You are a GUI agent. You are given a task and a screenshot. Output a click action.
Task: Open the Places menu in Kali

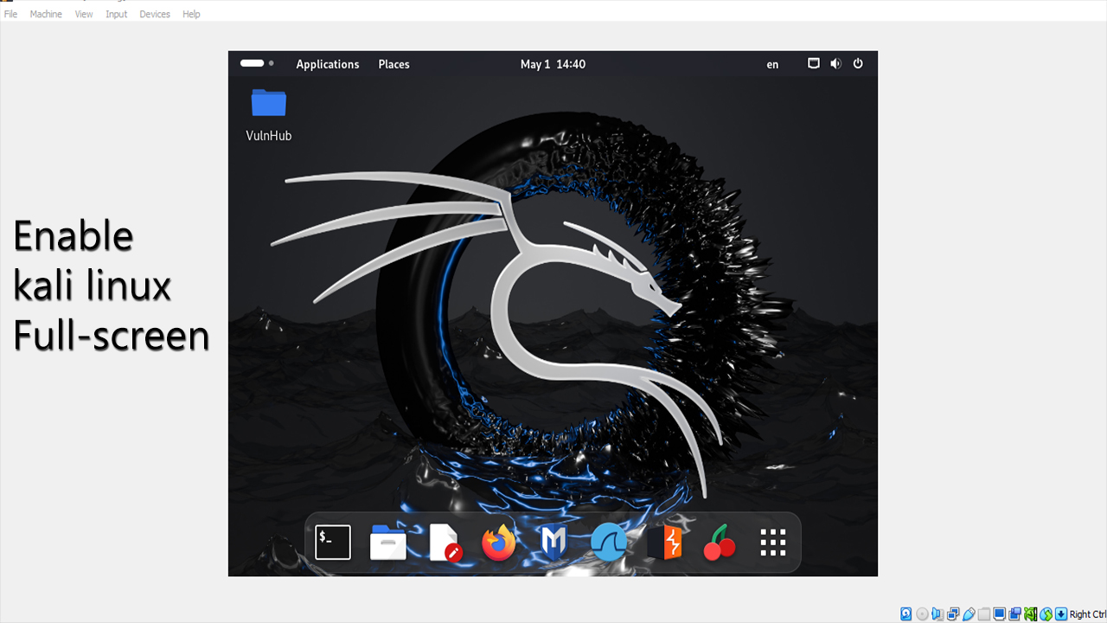[394, 64]
